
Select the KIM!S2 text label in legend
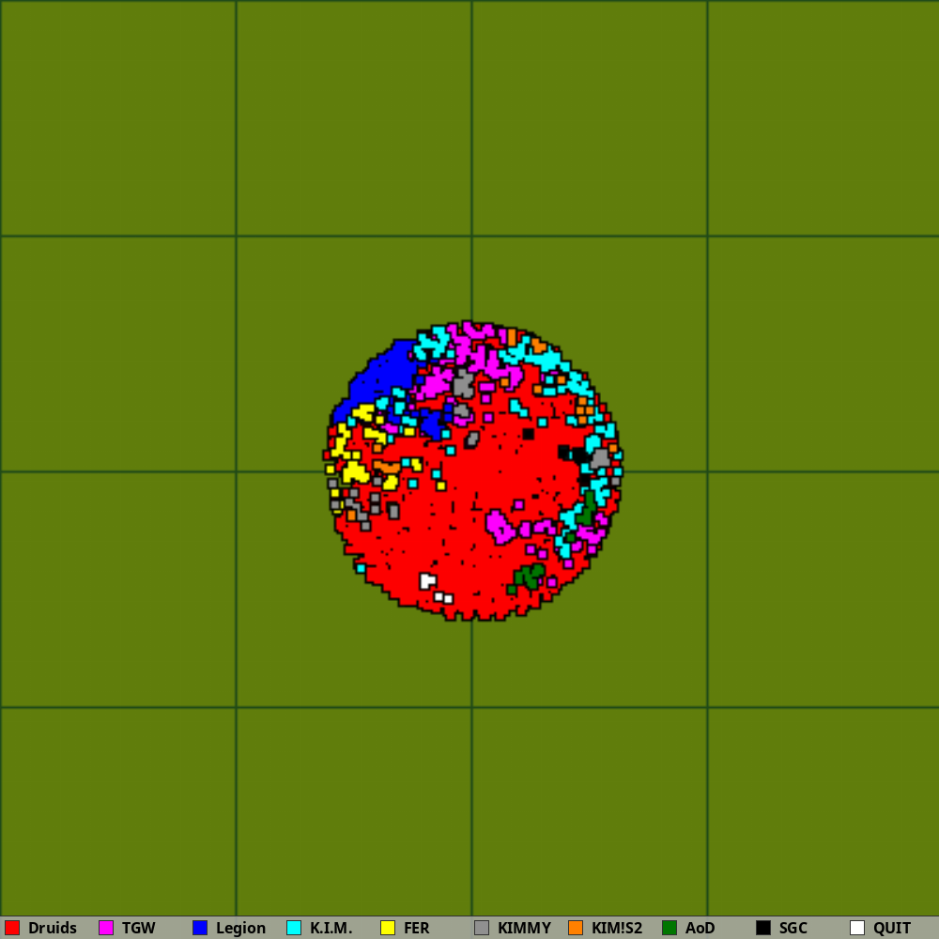[x=617, y=928]
